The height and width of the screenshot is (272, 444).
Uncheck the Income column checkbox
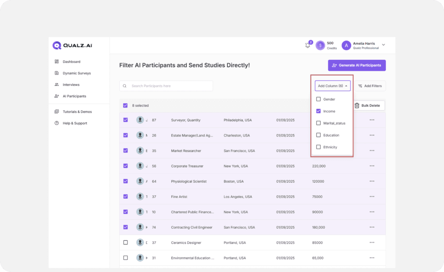click(x=319, y=111)
